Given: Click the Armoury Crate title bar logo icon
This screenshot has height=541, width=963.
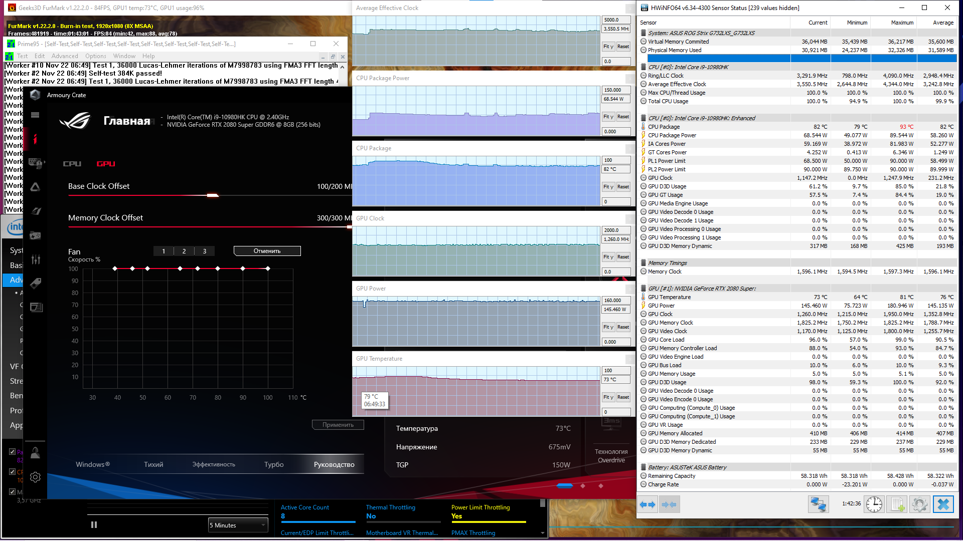Looking at the screenshot, I should (x=35, y=95).
